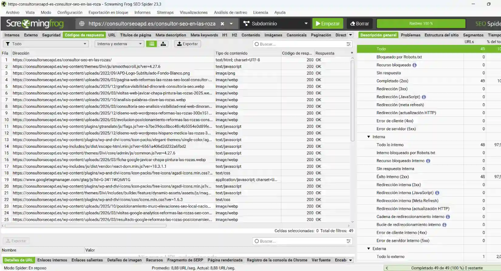Viewport: 501px width, 271px height.
Task: Open upper search filter options icon
Action: coord(348,44)
